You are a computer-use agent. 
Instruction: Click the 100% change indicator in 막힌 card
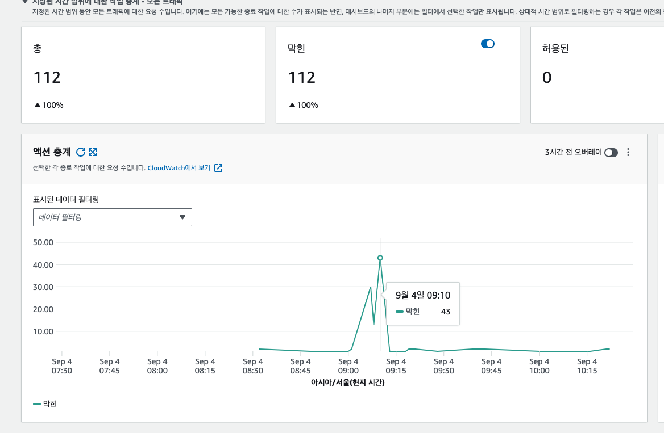coord(304,105)
